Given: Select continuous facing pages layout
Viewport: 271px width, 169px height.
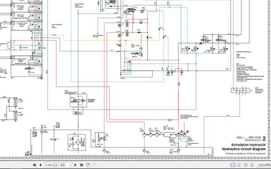Looking at the screenshot, I should pyautogui.click(x=252, y=165).
